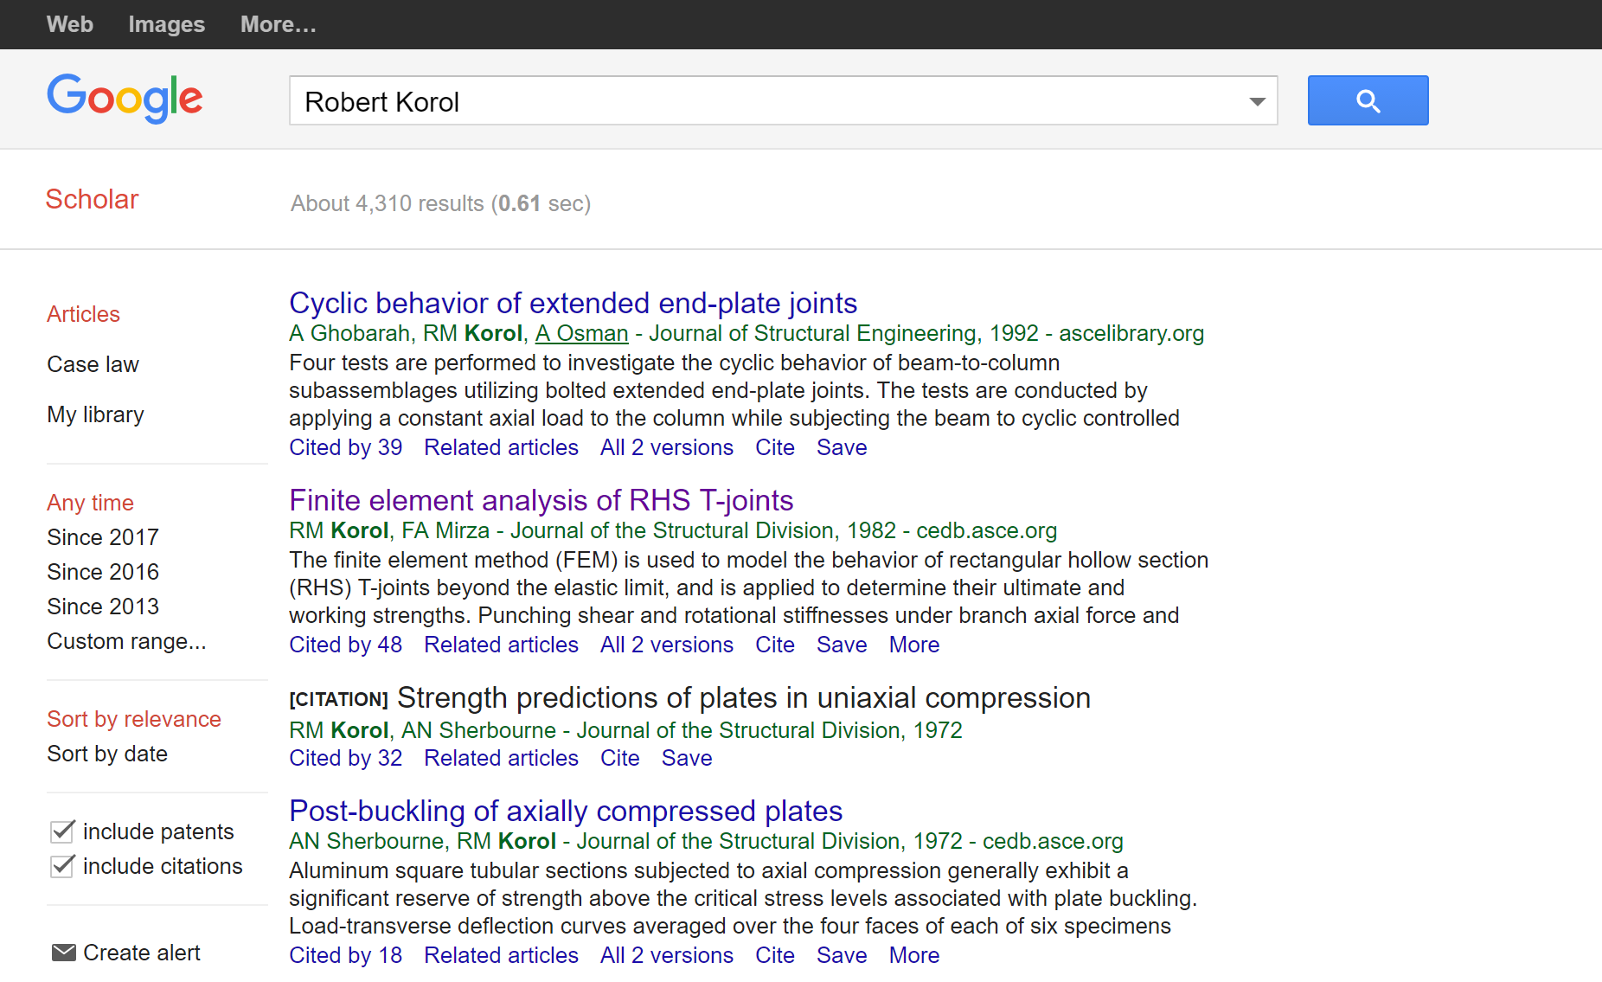Switch to Images section
Screen dimensions: 1602x982
pyautogui.click(x=166, y=24)
